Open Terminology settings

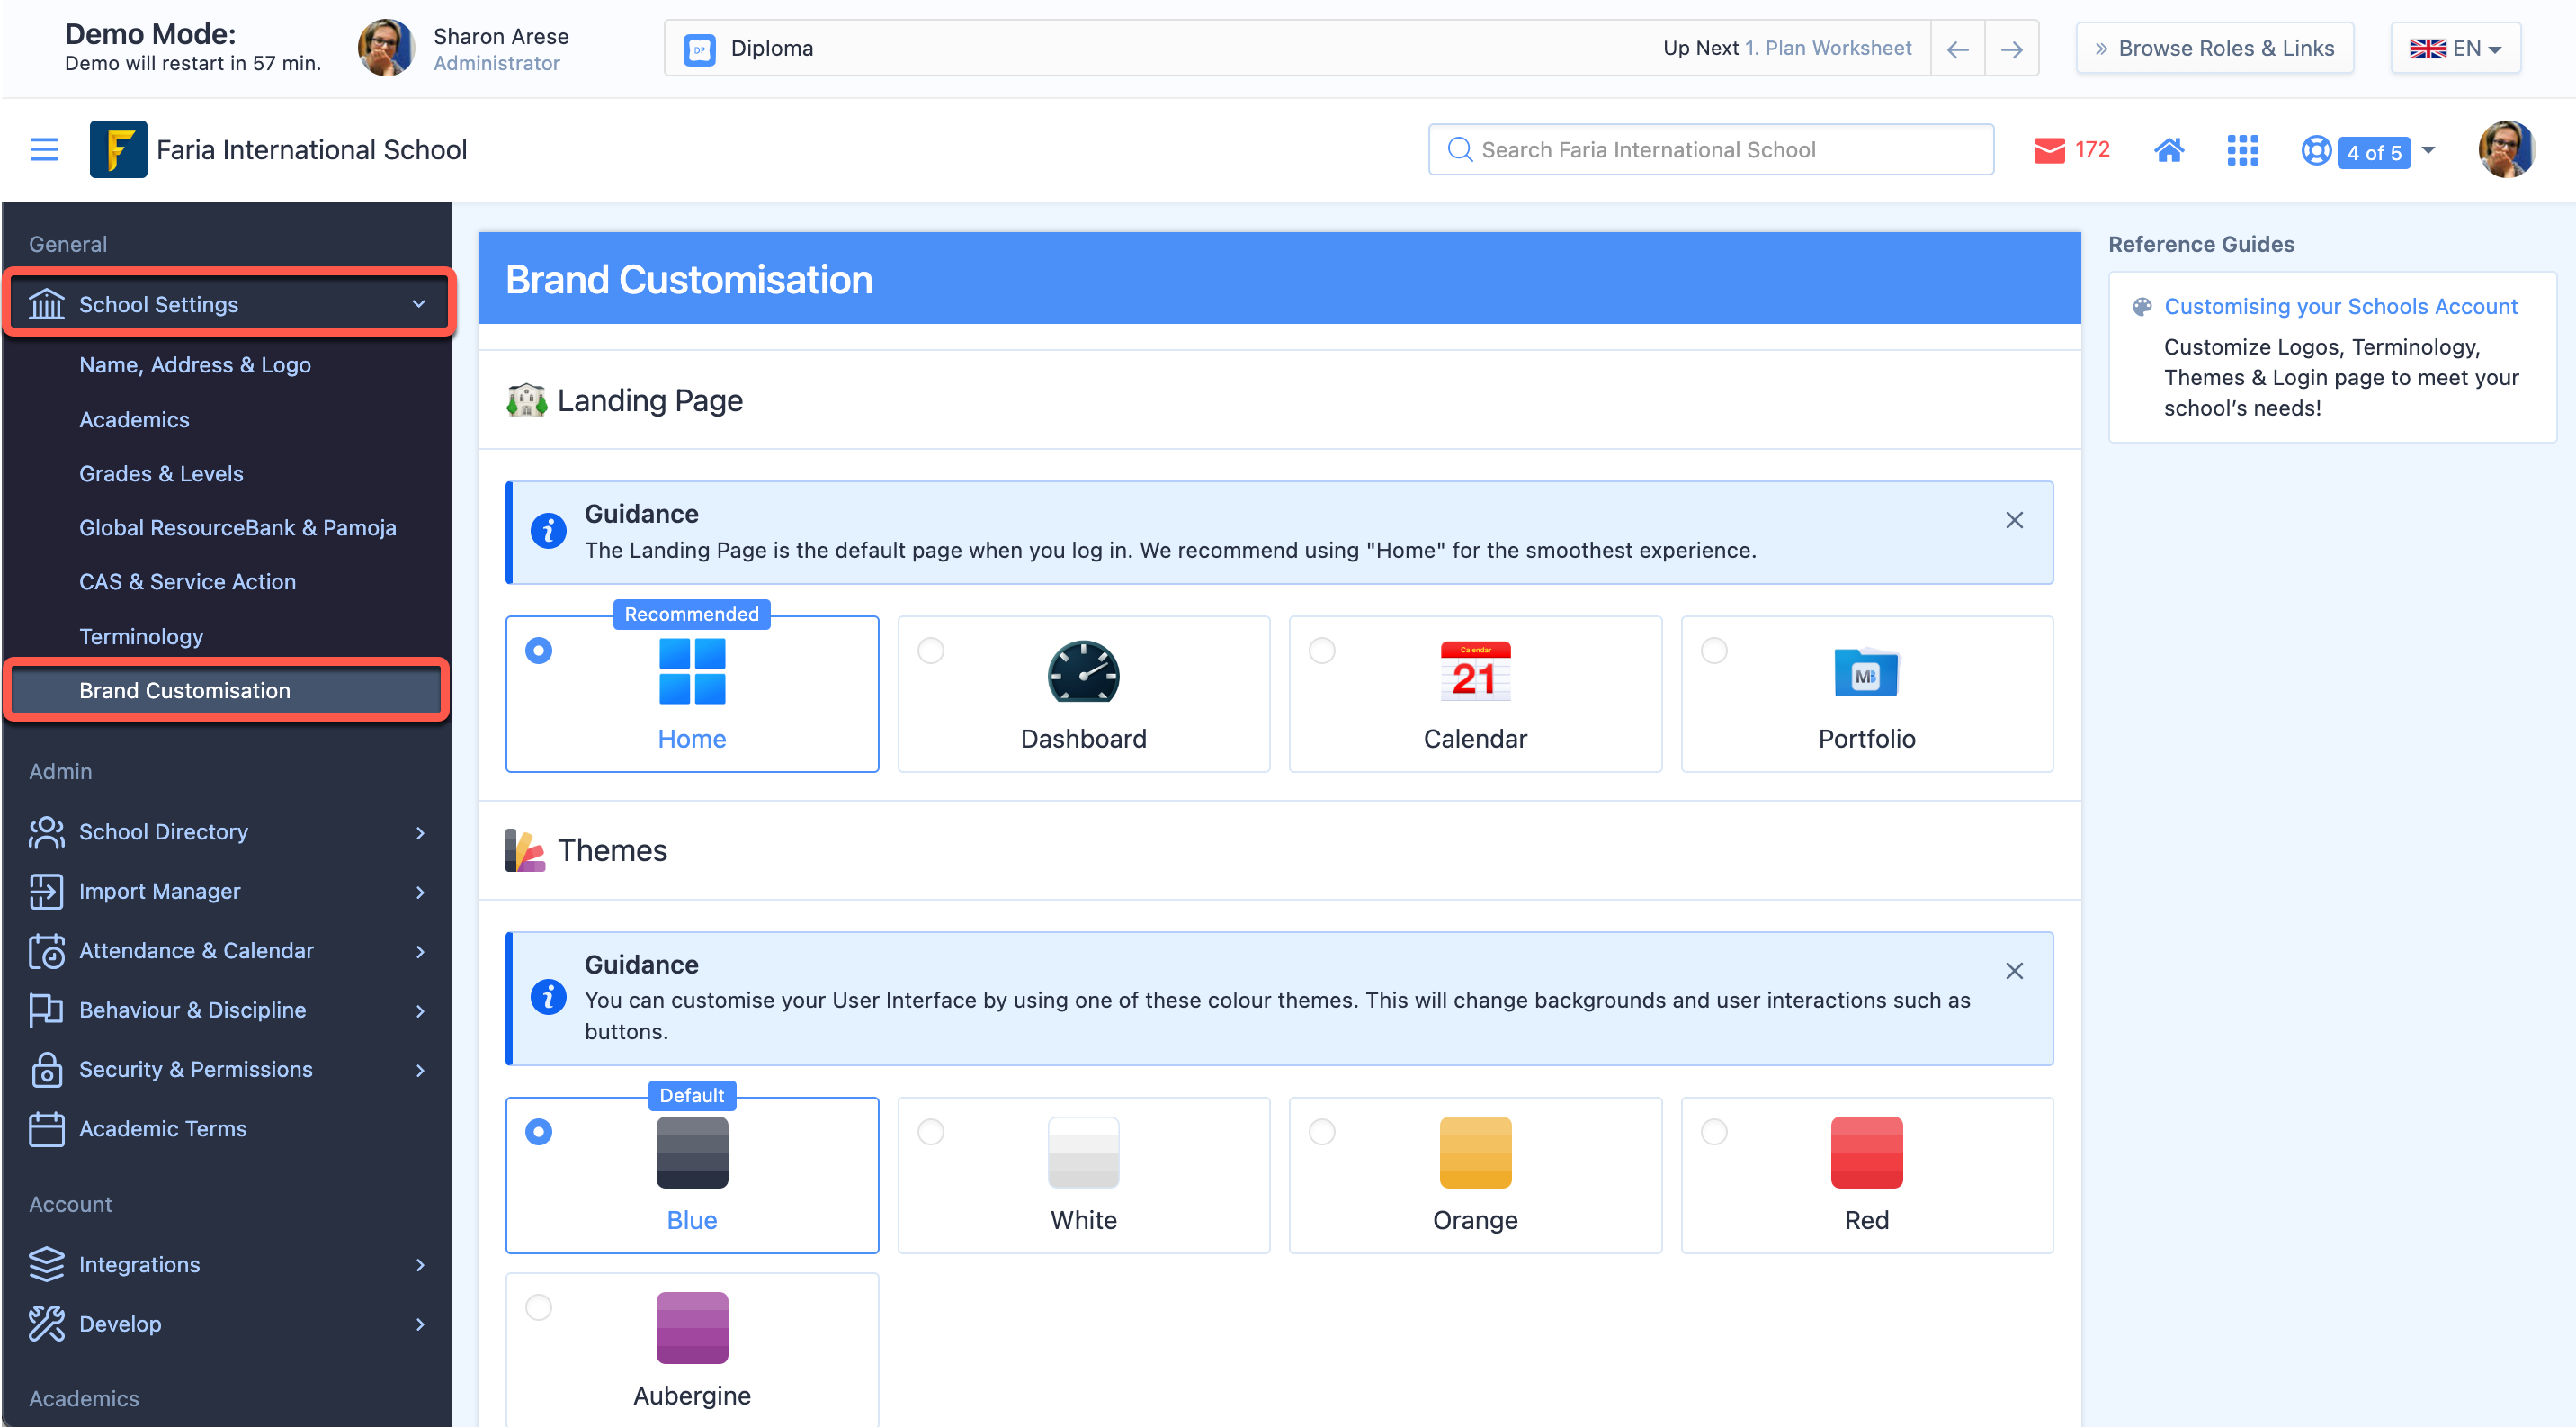coord(141,637)
